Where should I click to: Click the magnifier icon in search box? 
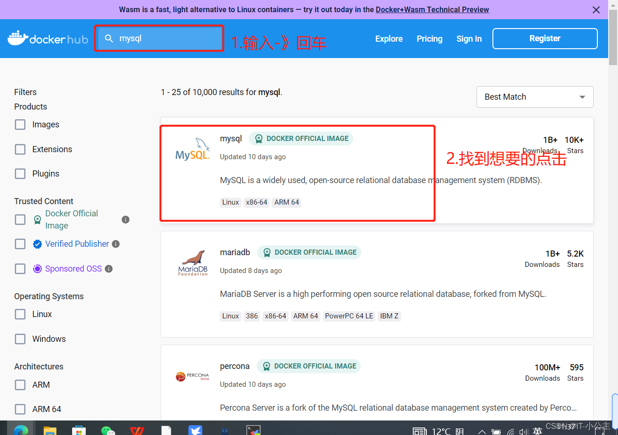click(109, 38)
